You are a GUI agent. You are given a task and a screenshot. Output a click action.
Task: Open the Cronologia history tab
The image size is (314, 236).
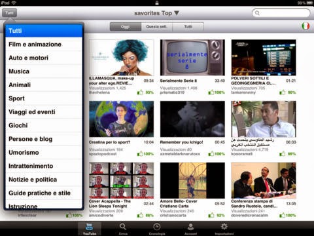pos(157,229)
